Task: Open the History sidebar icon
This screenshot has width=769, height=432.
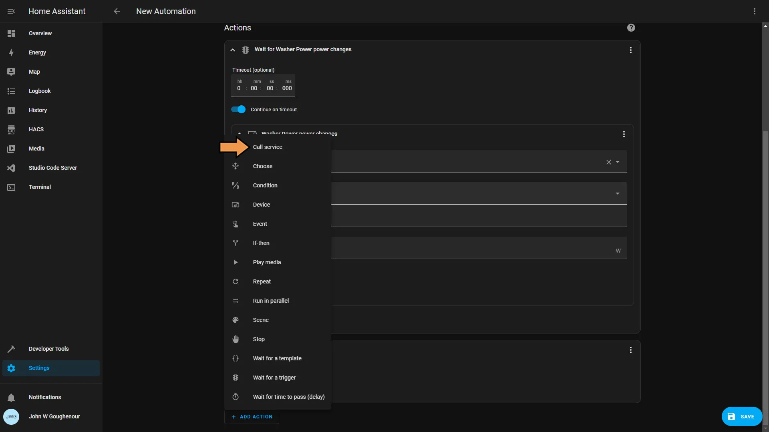Action: [x=11, y=110]
